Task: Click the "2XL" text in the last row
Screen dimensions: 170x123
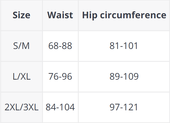Action: (x=12, y=107)
